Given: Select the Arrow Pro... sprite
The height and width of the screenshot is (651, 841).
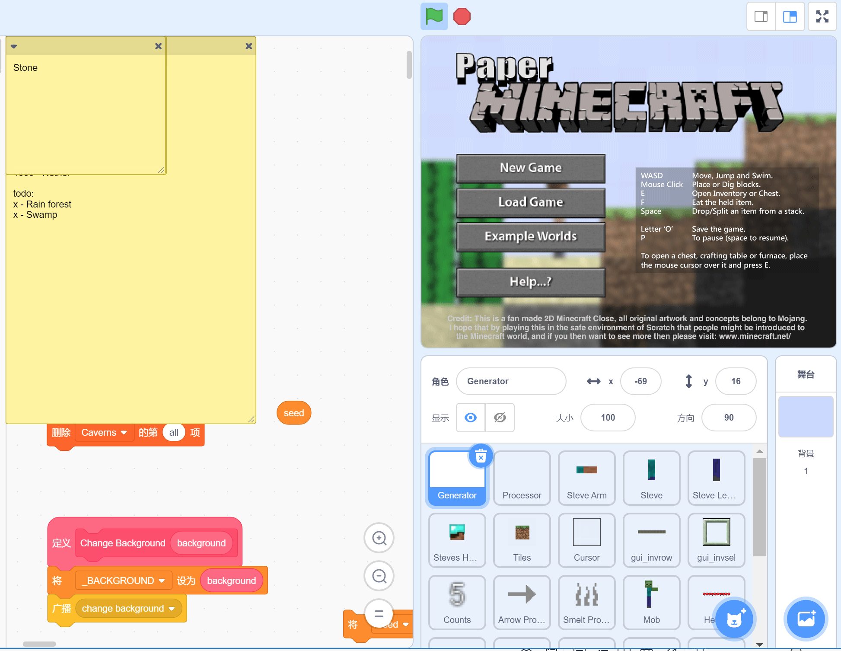Looking at the screenshot, I should 522,603.
